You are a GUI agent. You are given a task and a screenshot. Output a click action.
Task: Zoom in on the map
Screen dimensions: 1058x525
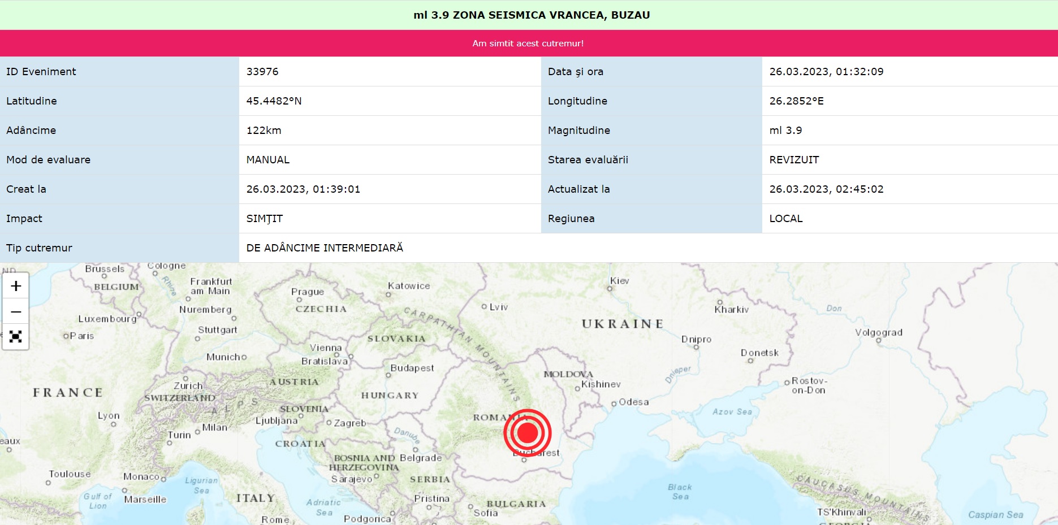16,286
